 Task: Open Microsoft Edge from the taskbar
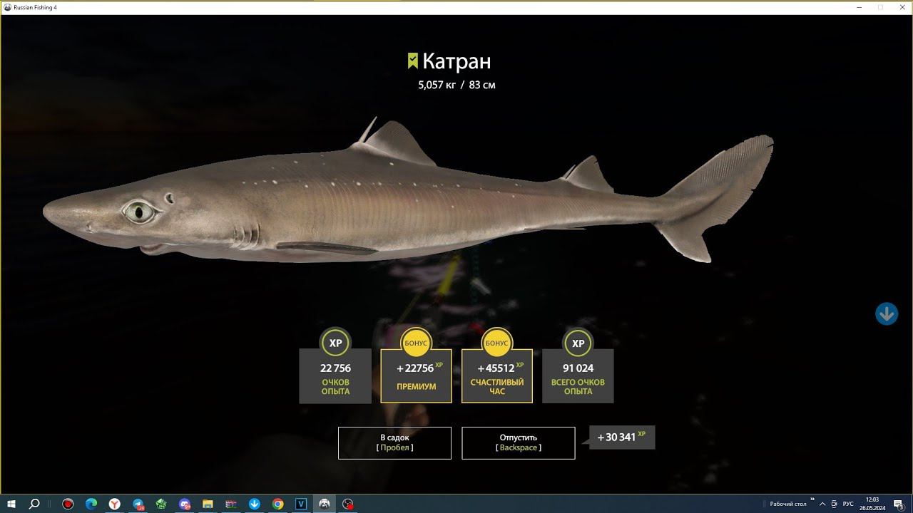tap(91, 504)
